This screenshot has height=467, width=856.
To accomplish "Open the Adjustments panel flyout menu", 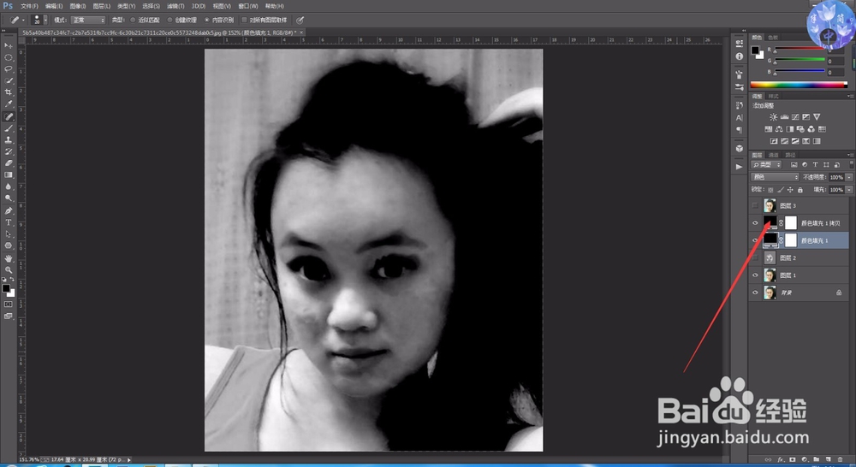I will [x=852, y=96].
